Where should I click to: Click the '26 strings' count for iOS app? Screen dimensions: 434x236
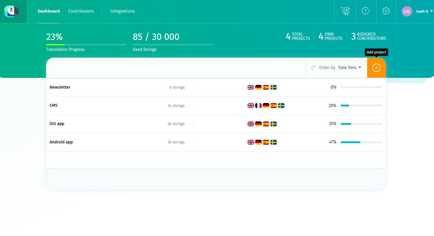pos(176,124)
